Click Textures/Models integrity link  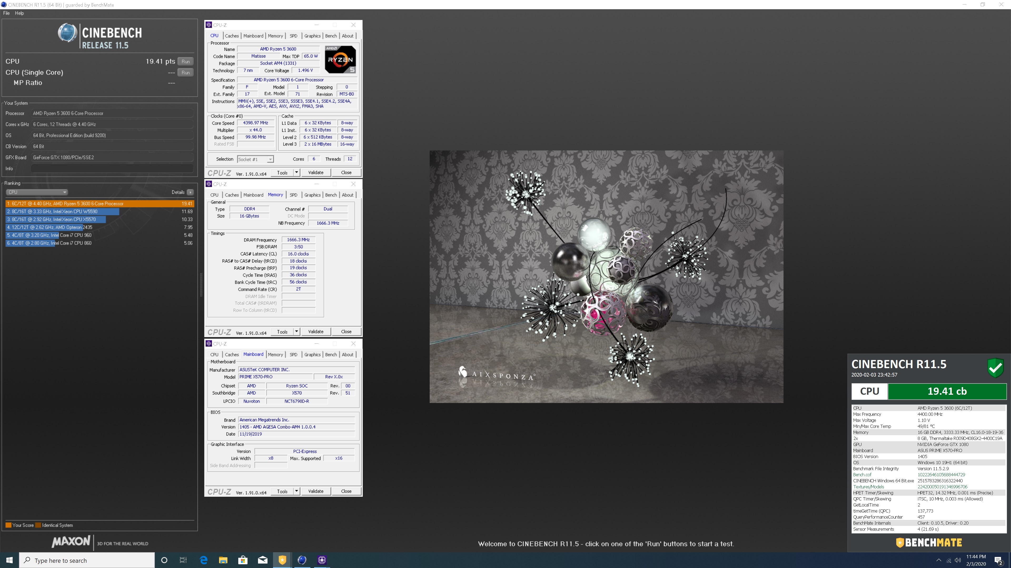click(869, 487)
